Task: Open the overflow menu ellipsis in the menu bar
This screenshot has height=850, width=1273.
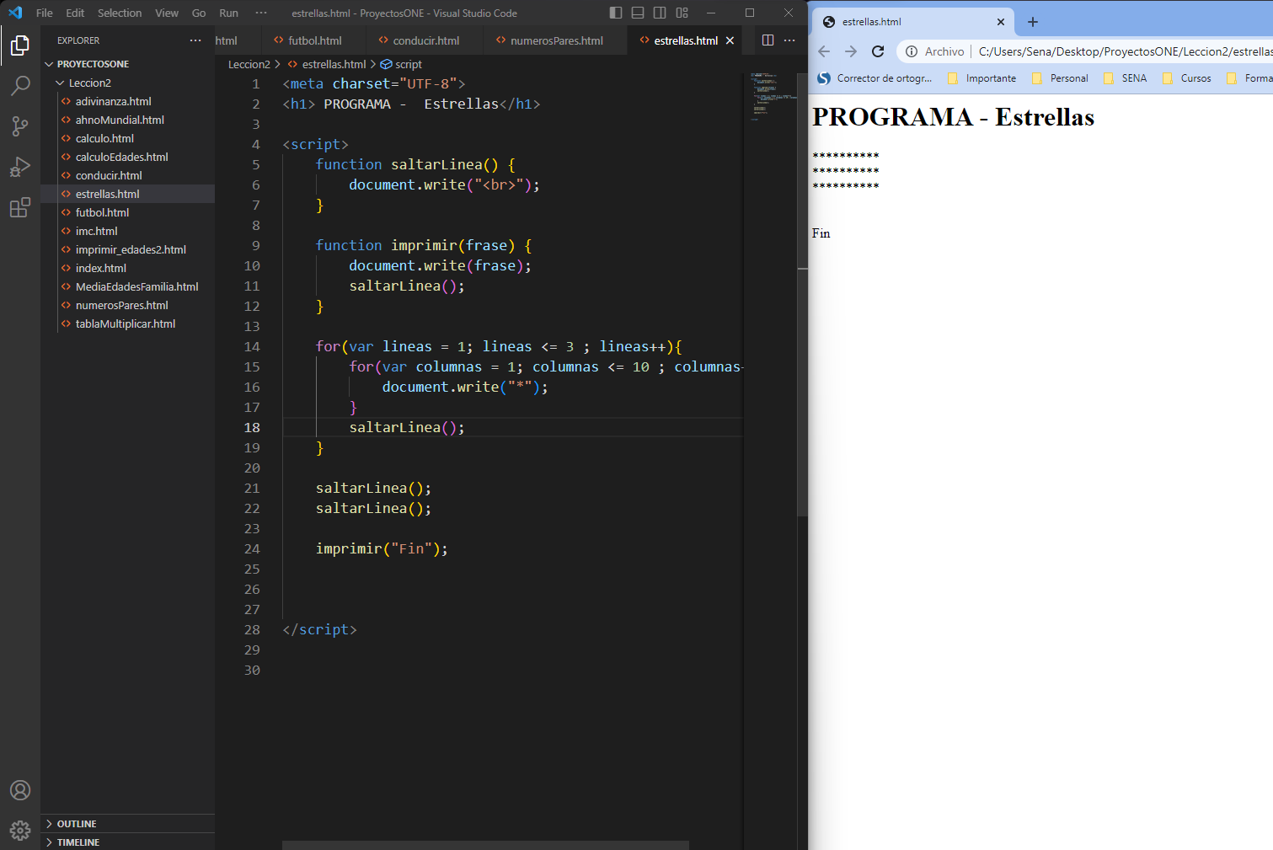Action: (x=261, y=13)
